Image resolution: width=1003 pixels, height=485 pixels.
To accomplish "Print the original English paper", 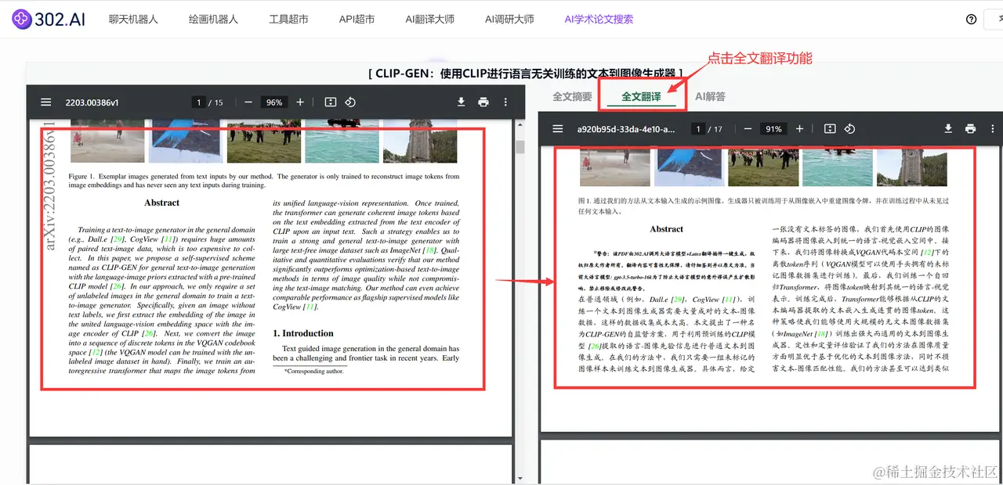I will coord(483,102).
